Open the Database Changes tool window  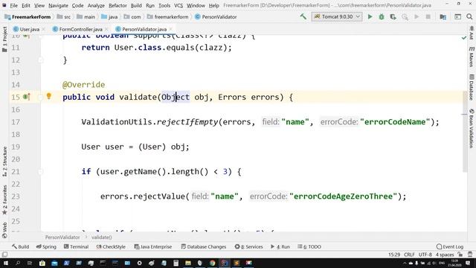coord(203,246)
